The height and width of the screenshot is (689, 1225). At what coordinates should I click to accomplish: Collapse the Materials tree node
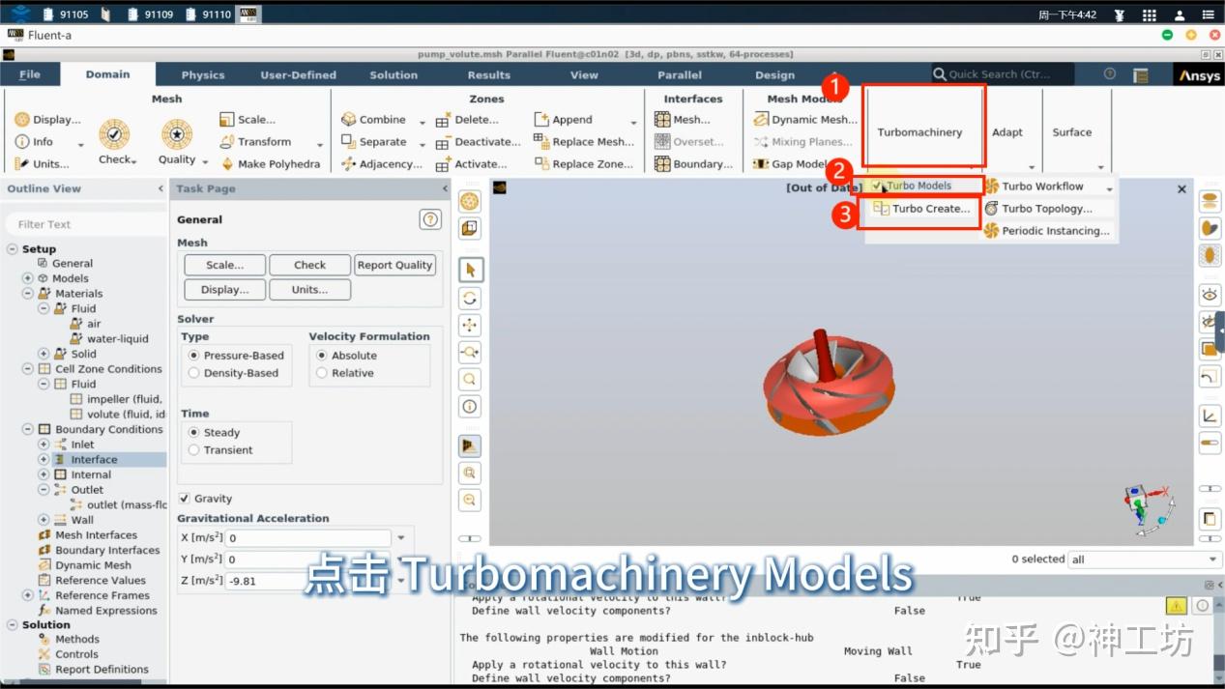coord(28,294)
